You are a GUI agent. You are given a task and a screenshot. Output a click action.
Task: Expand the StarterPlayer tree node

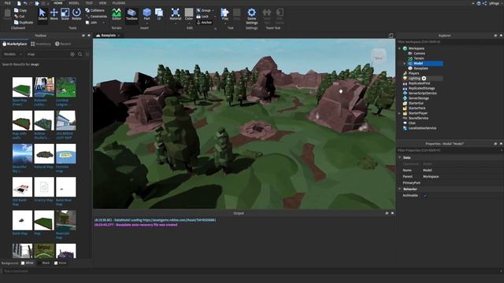tap(400, 113)
